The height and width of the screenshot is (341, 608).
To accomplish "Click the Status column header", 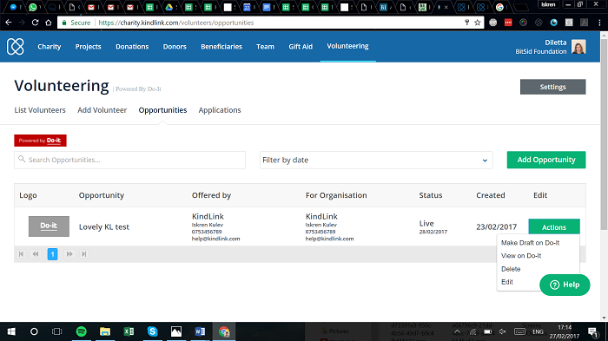I will pos(431,195).
